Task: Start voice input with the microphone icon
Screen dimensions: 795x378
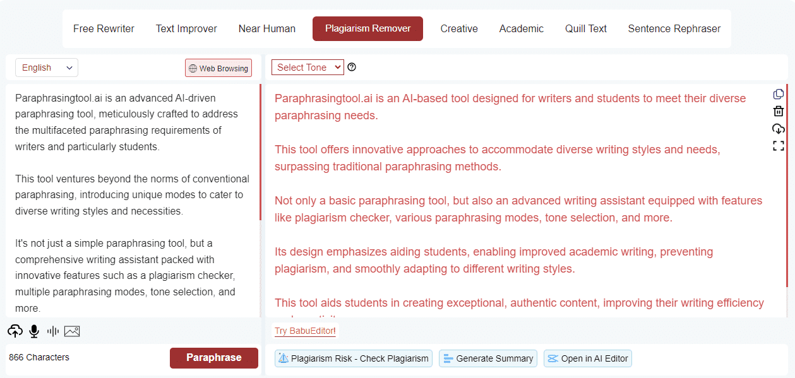Action: tap(34, 331)
